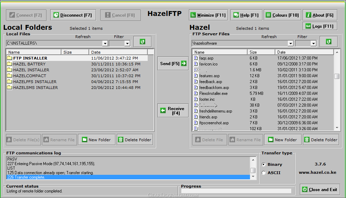Screen dimensions: 346x198
Task: Click server Delete Folder button
Action: (x=321, y=139)
